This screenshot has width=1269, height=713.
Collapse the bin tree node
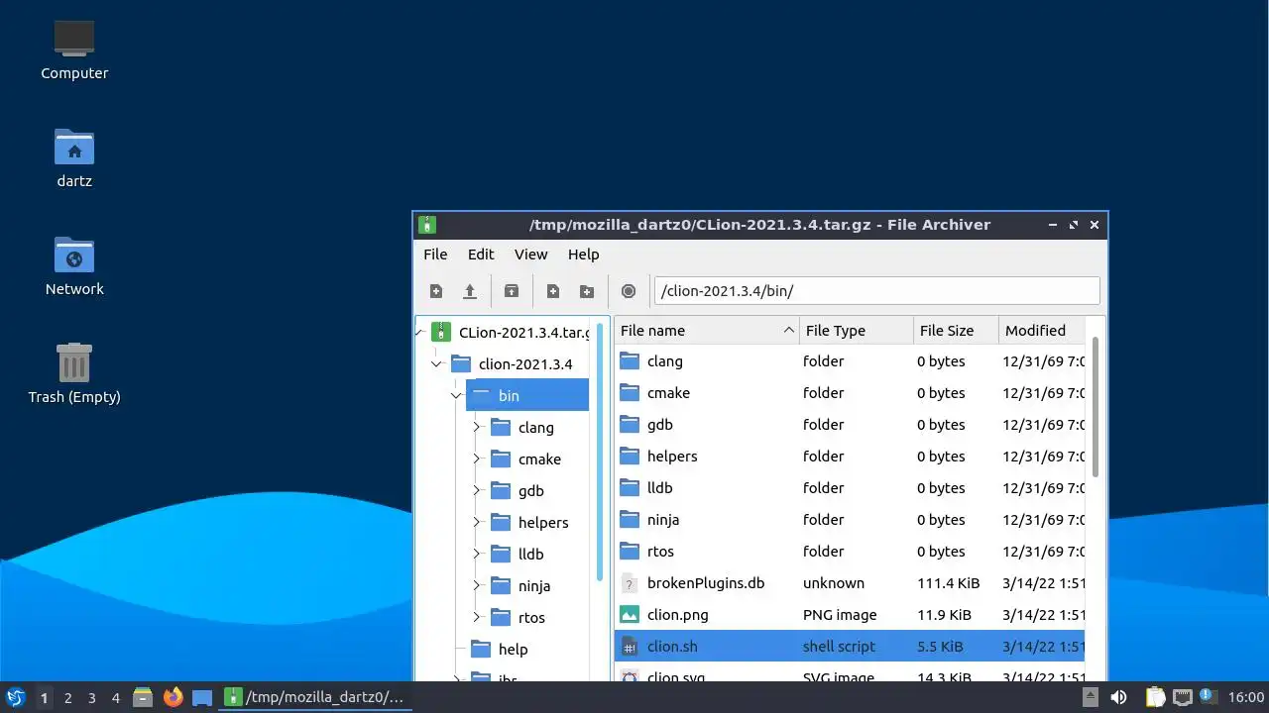pos(456,396)
